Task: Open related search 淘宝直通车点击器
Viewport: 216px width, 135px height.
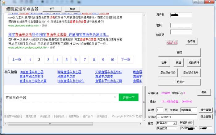Action: point(31,72)
